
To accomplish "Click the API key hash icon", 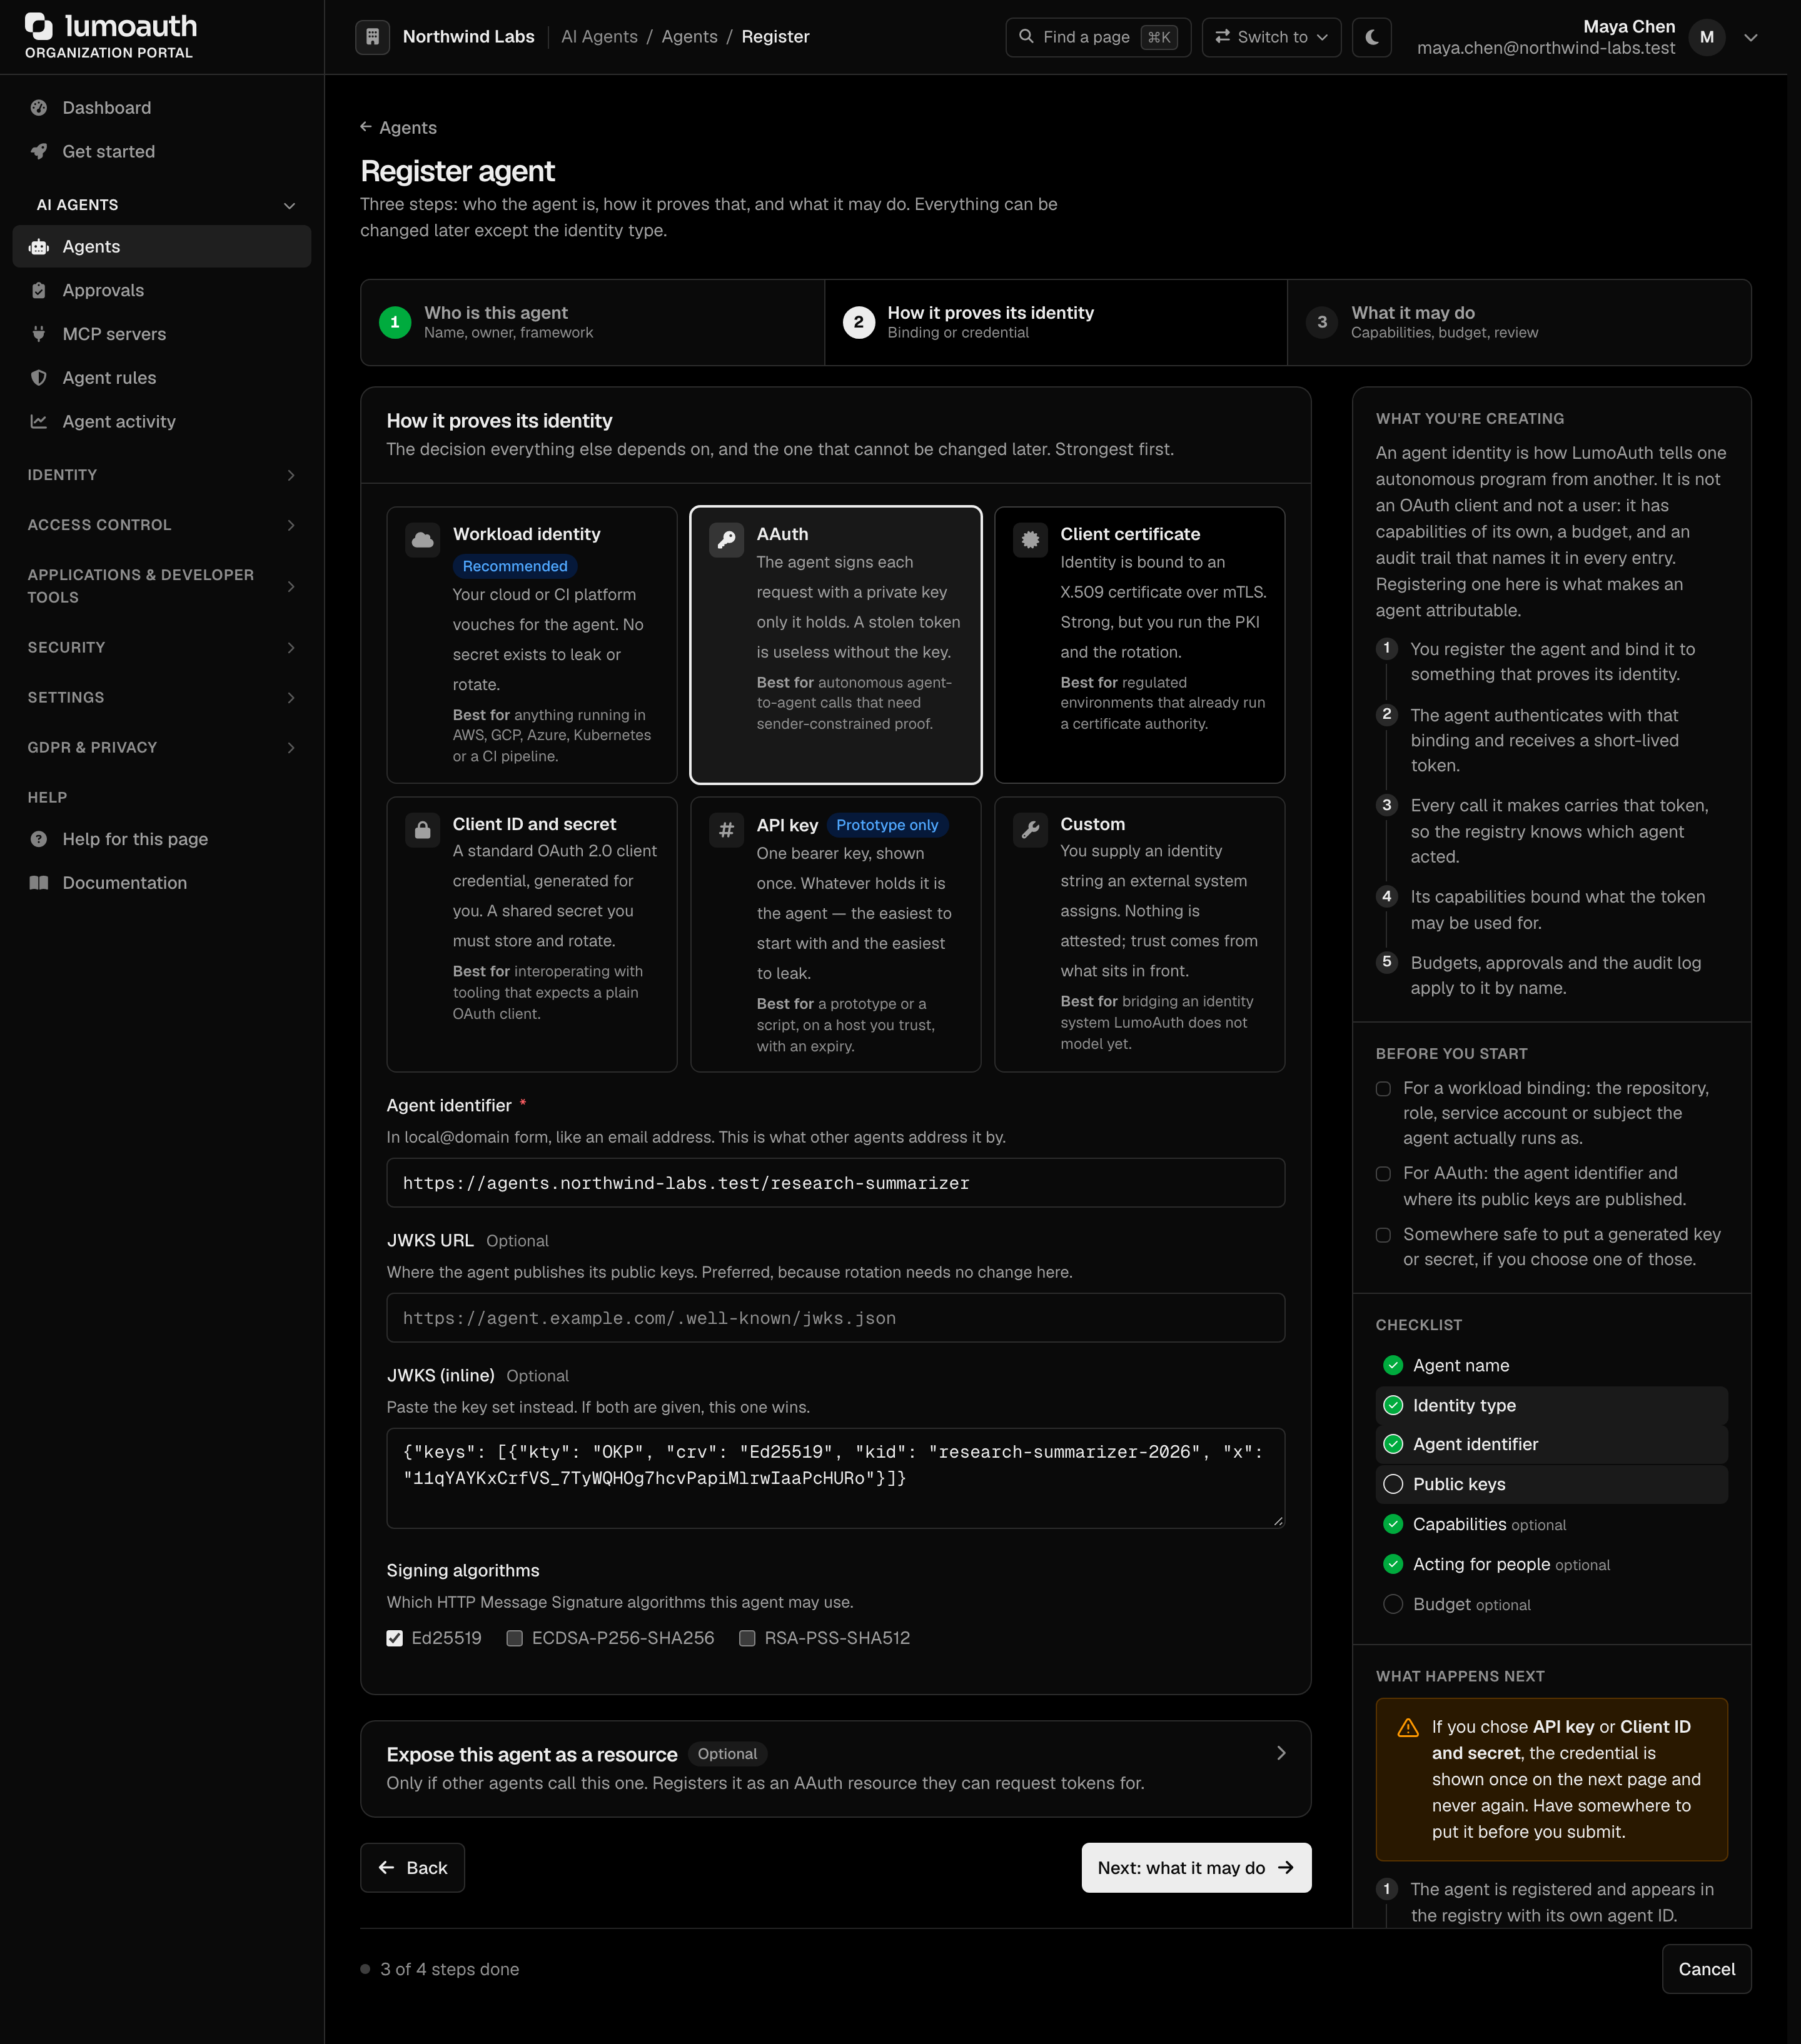I will (x=727, y=830).
